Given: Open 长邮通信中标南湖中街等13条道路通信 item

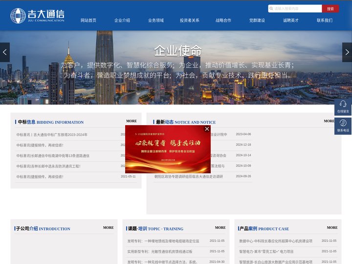Looking at the screenshot, I should [x=53, y=156].
